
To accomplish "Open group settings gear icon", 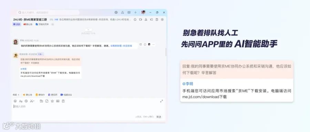I will (162, 19).
